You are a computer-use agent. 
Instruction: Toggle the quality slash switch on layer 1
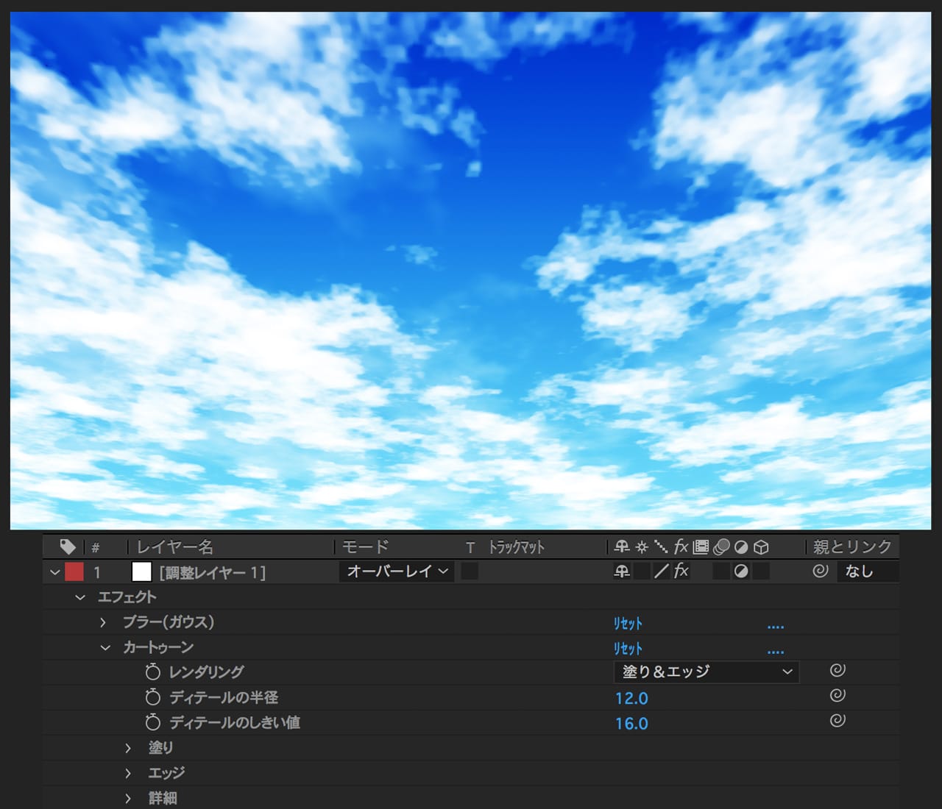pyautogui.click(x=662, y=571)
